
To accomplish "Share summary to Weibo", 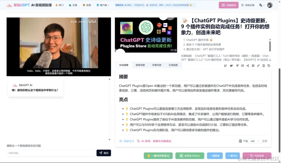I will click(x=231, y=66).
